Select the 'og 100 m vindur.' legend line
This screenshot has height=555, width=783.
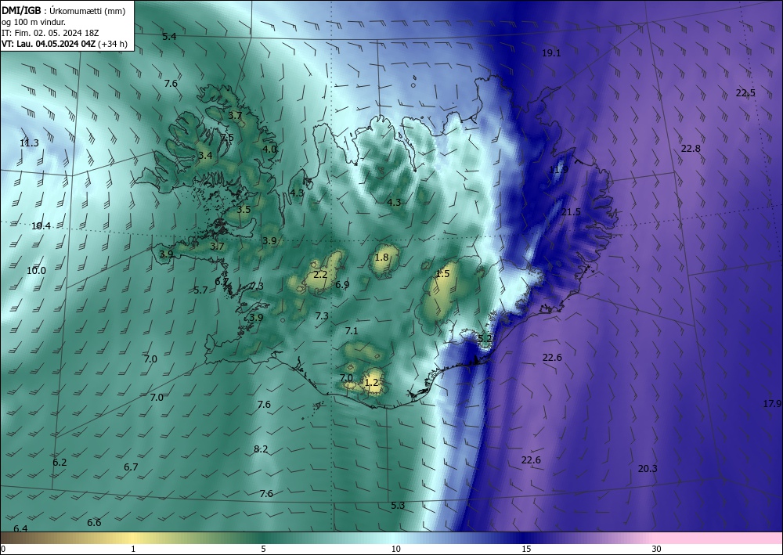point(34,22)
